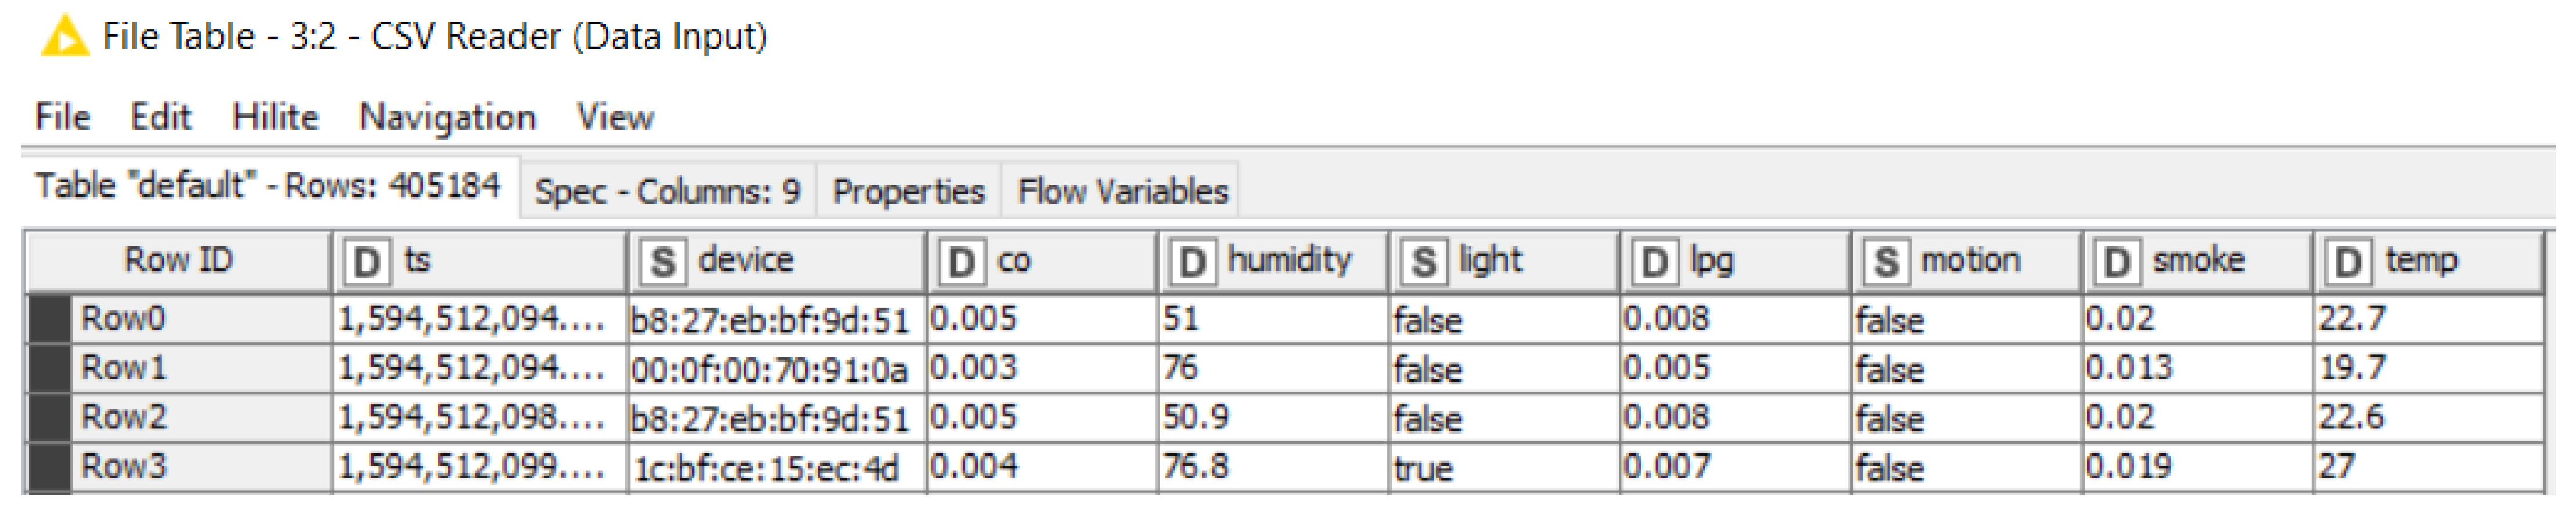The height and width of the screenshot is (518, 2576).
Task: Open the Hilite menu
Action: click(x=275, y=117)
